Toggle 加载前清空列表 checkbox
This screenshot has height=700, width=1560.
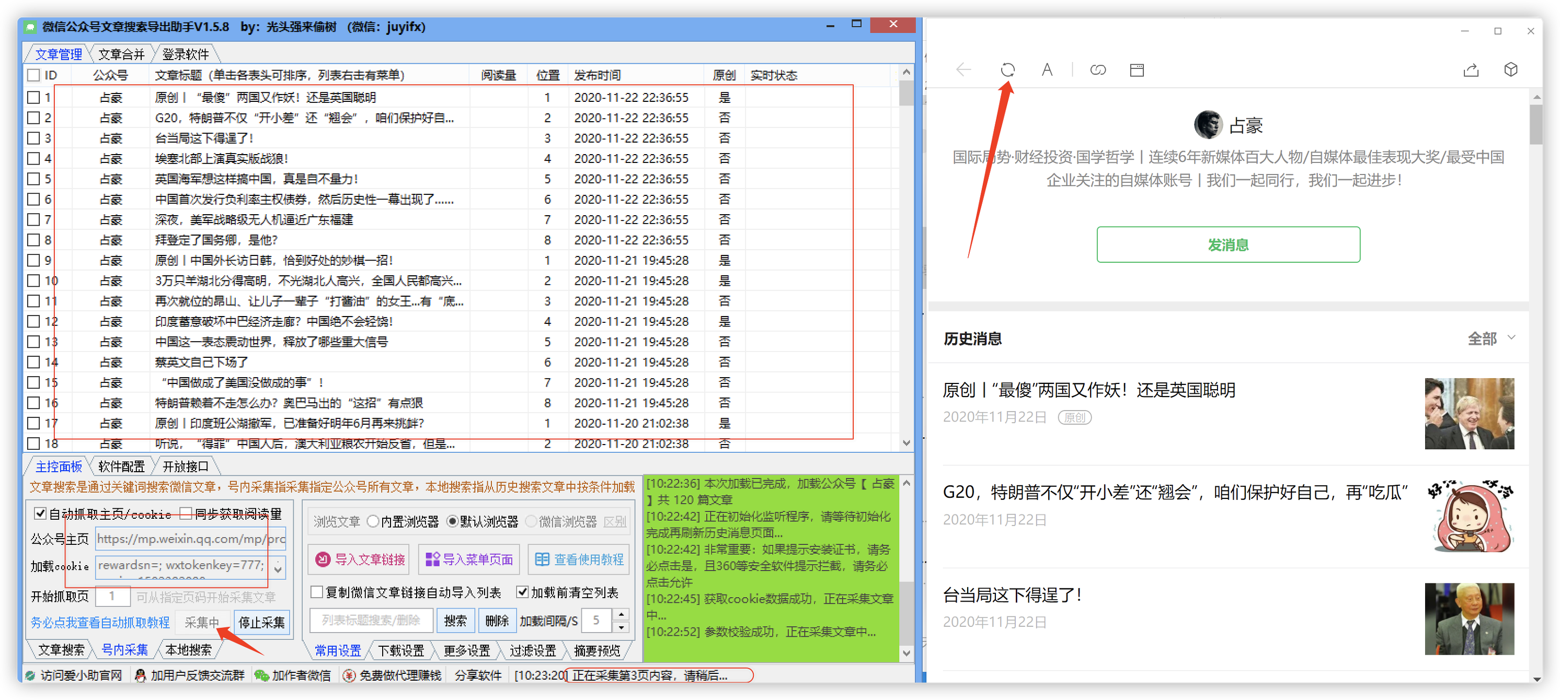coord(522,592)
